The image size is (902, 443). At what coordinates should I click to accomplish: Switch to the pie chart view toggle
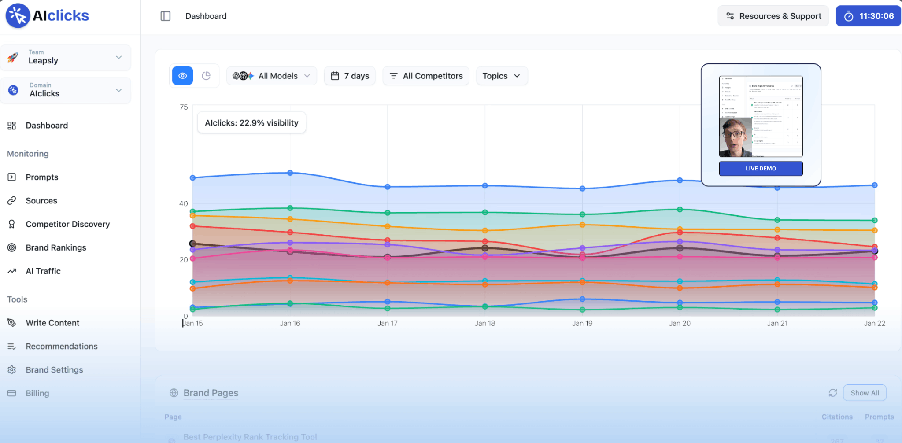[206, 75]
